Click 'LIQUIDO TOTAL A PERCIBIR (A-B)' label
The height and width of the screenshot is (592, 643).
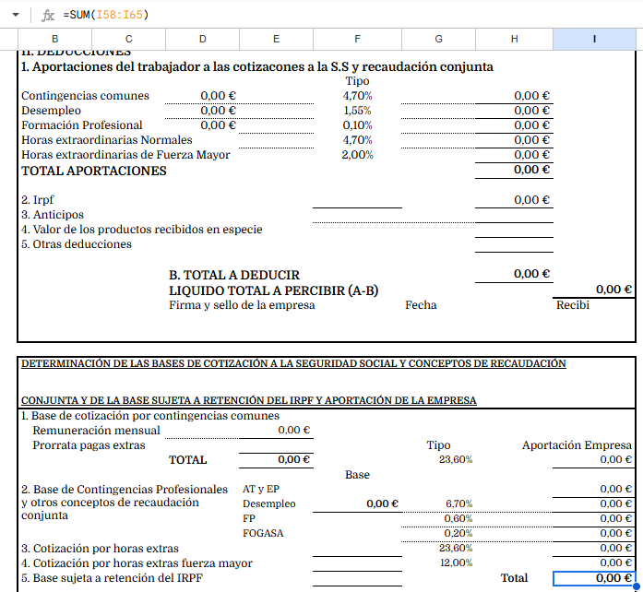pyautogui.click(x=273, y=290)
